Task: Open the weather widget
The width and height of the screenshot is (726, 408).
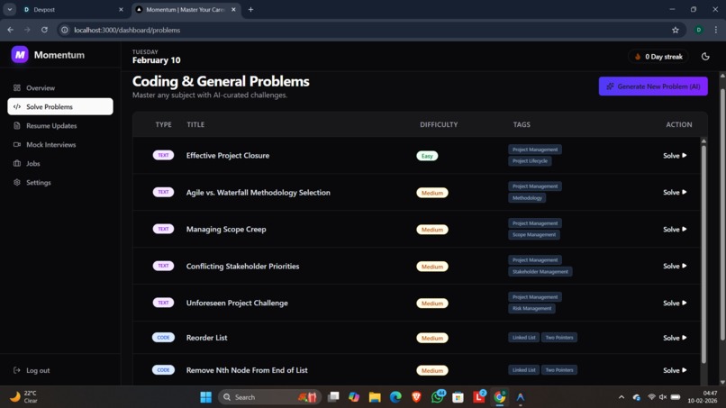Action: [23, 397]
